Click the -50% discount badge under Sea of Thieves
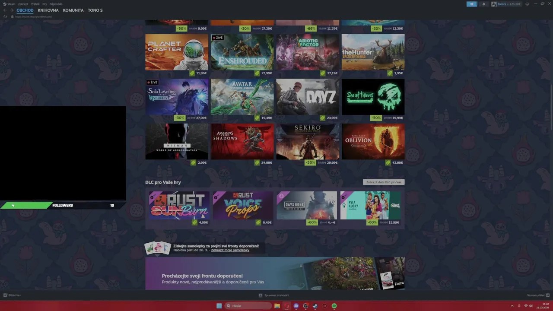This screenshot has height=311, width=553. click(376, 118)
